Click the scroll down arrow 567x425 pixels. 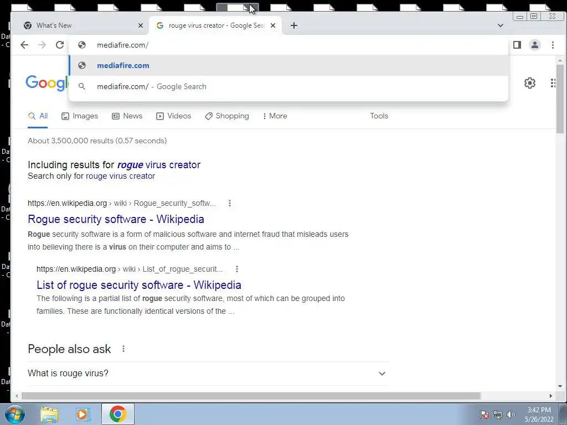560,386
